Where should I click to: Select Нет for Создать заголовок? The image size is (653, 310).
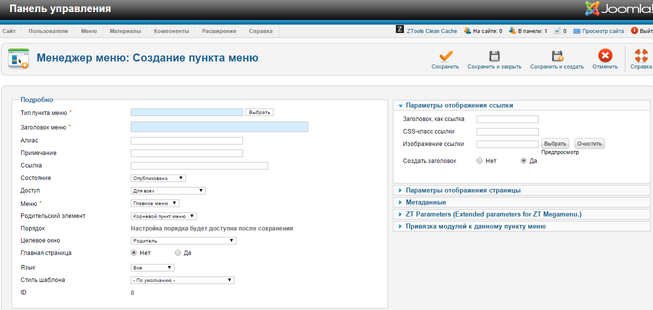click(x=480, y=161)
